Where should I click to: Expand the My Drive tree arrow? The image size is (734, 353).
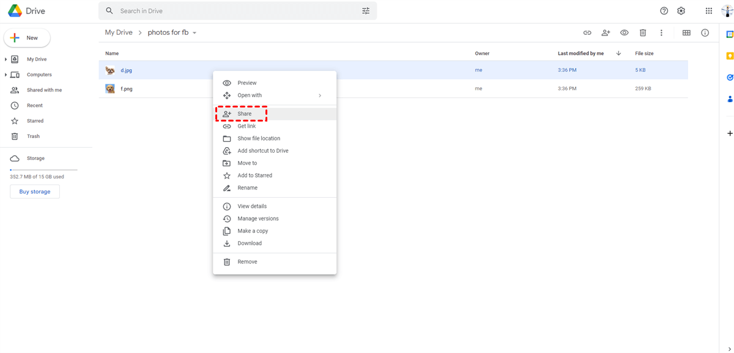(6, 59)
